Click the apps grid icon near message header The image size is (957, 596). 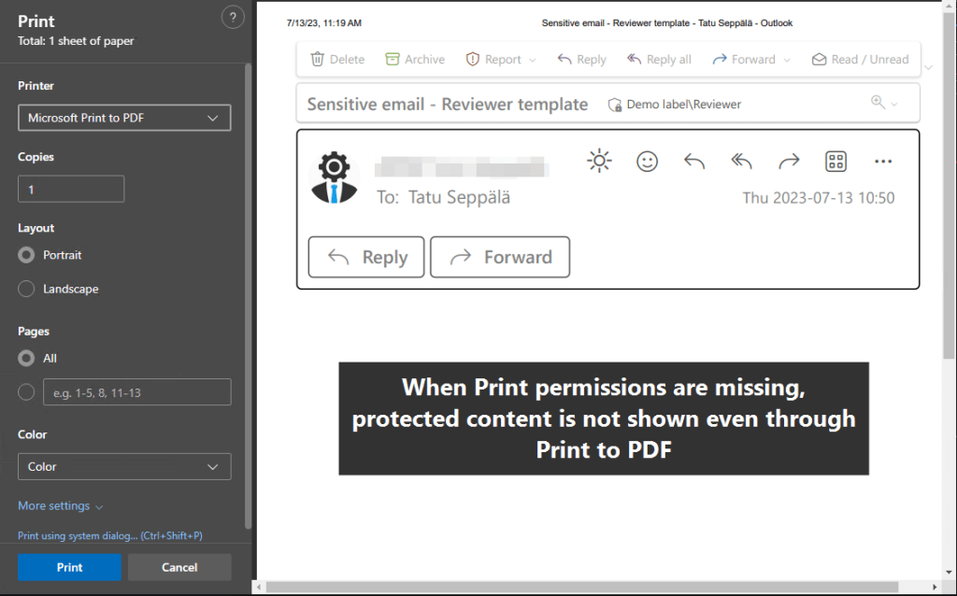[x=836, y=161]
